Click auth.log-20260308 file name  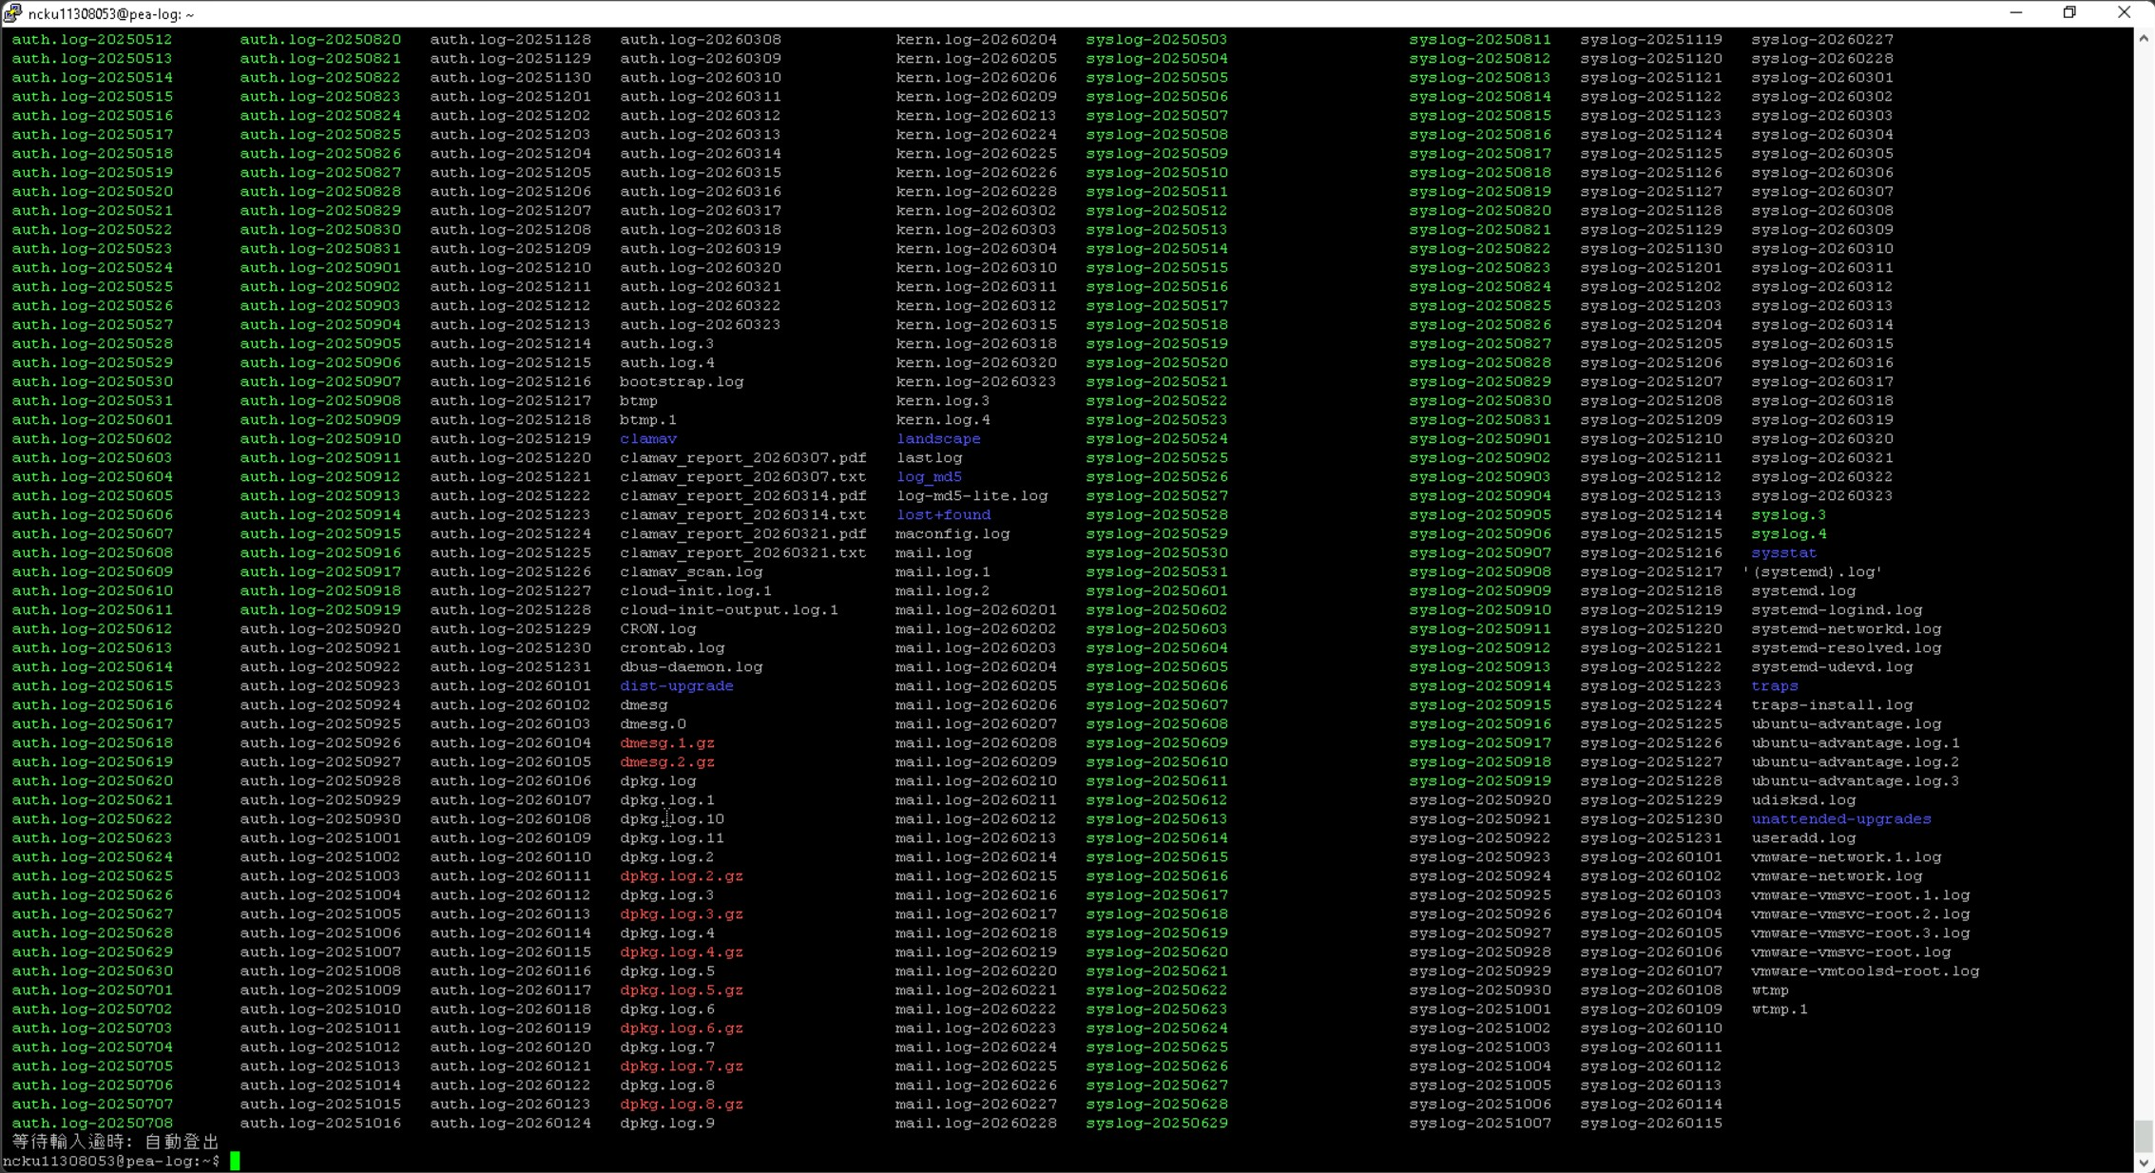click(701, 39)
